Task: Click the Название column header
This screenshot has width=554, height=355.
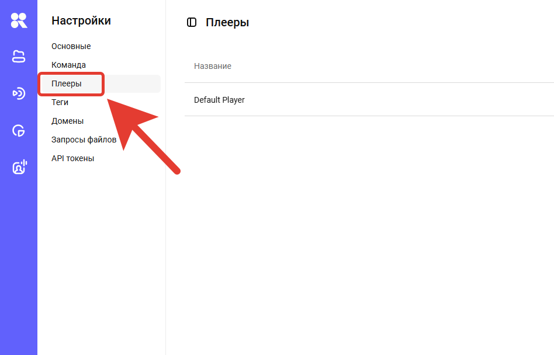Action: [213, 66]
